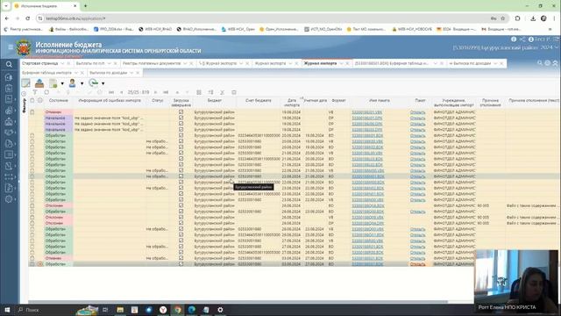
Task: Open the hamburger main menu in header
Action: (11, 47)
